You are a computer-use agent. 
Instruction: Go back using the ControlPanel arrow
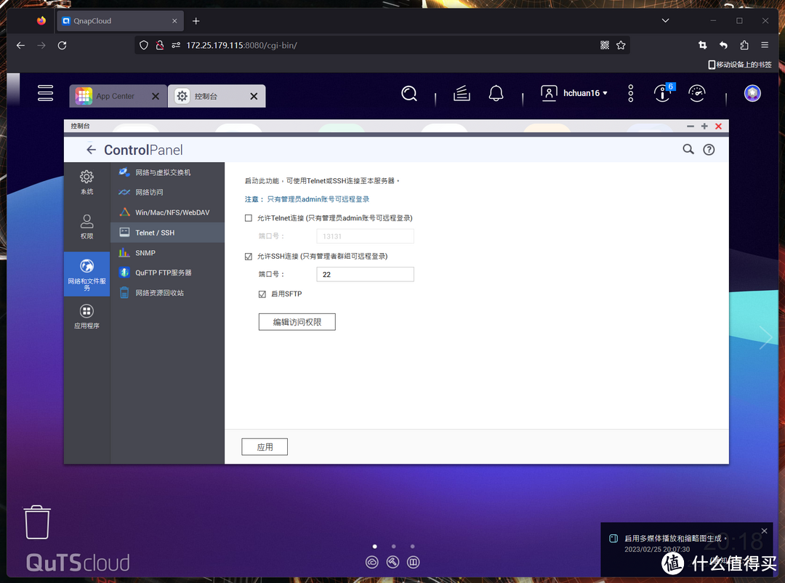coord(91,150)
